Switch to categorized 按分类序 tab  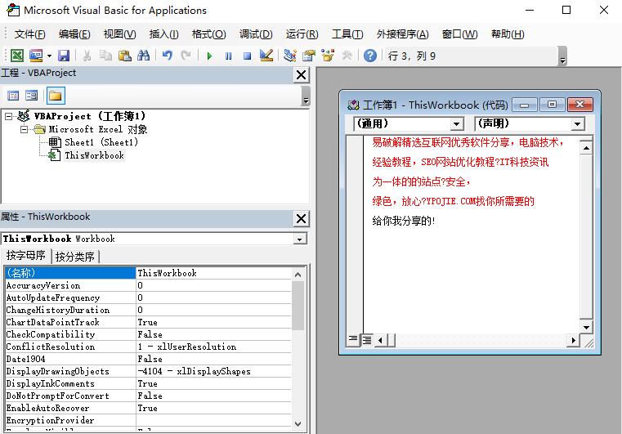click(75, 257)
